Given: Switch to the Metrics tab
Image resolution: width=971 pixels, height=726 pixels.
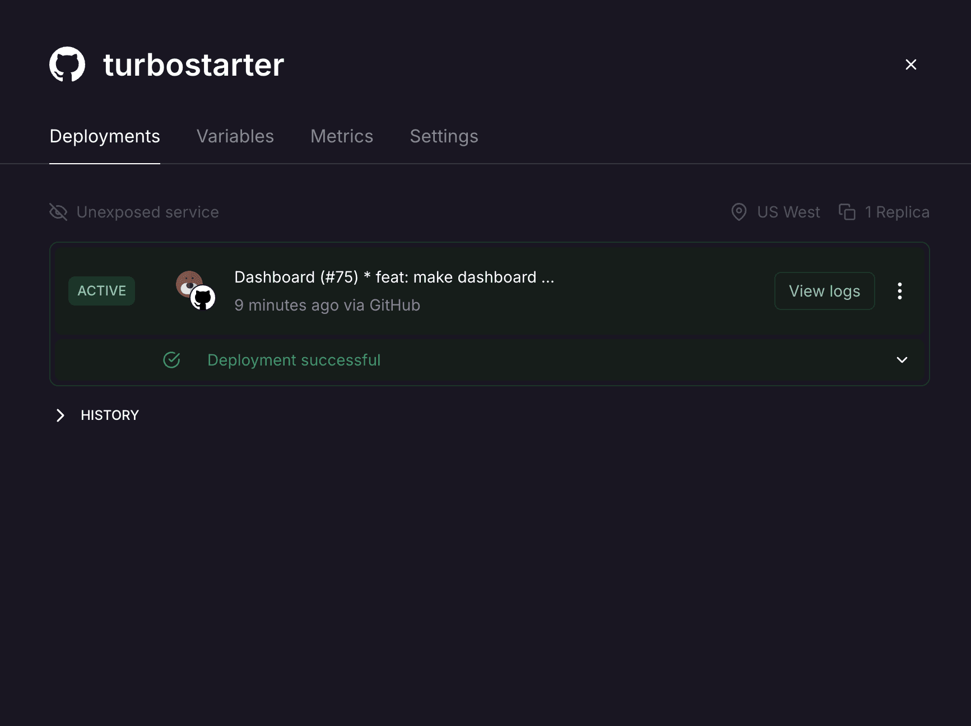Looking at the screenshot, I should tap(342, 136).
